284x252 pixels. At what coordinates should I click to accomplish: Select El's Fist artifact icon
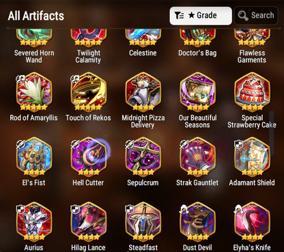pyautogui.click(x=34, y=157)
